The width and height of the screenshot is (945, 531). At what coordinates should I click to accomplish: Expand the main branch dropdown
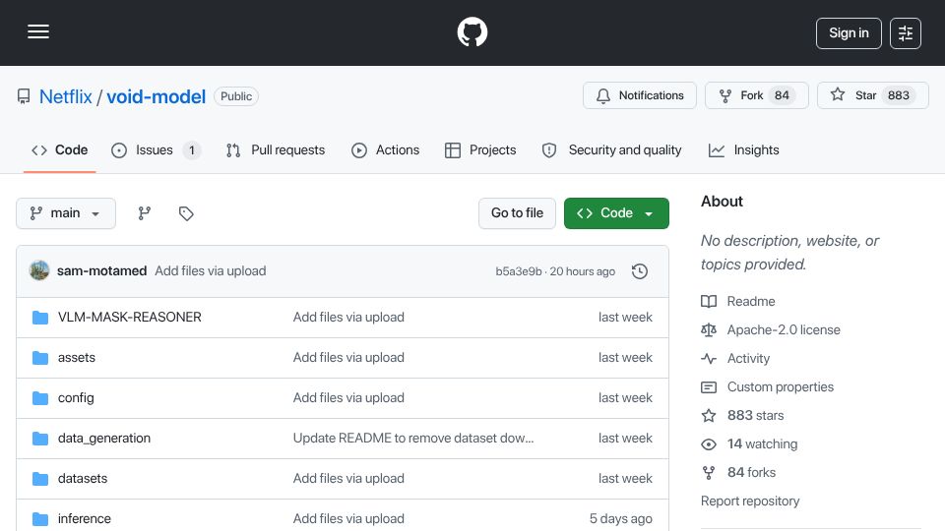click(66, 213)
